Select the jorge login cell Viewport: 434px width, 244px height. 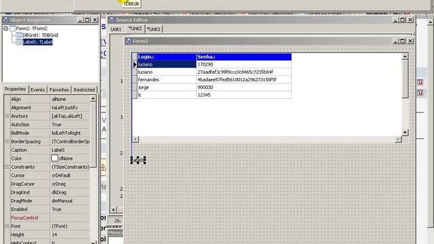(167, 87)
